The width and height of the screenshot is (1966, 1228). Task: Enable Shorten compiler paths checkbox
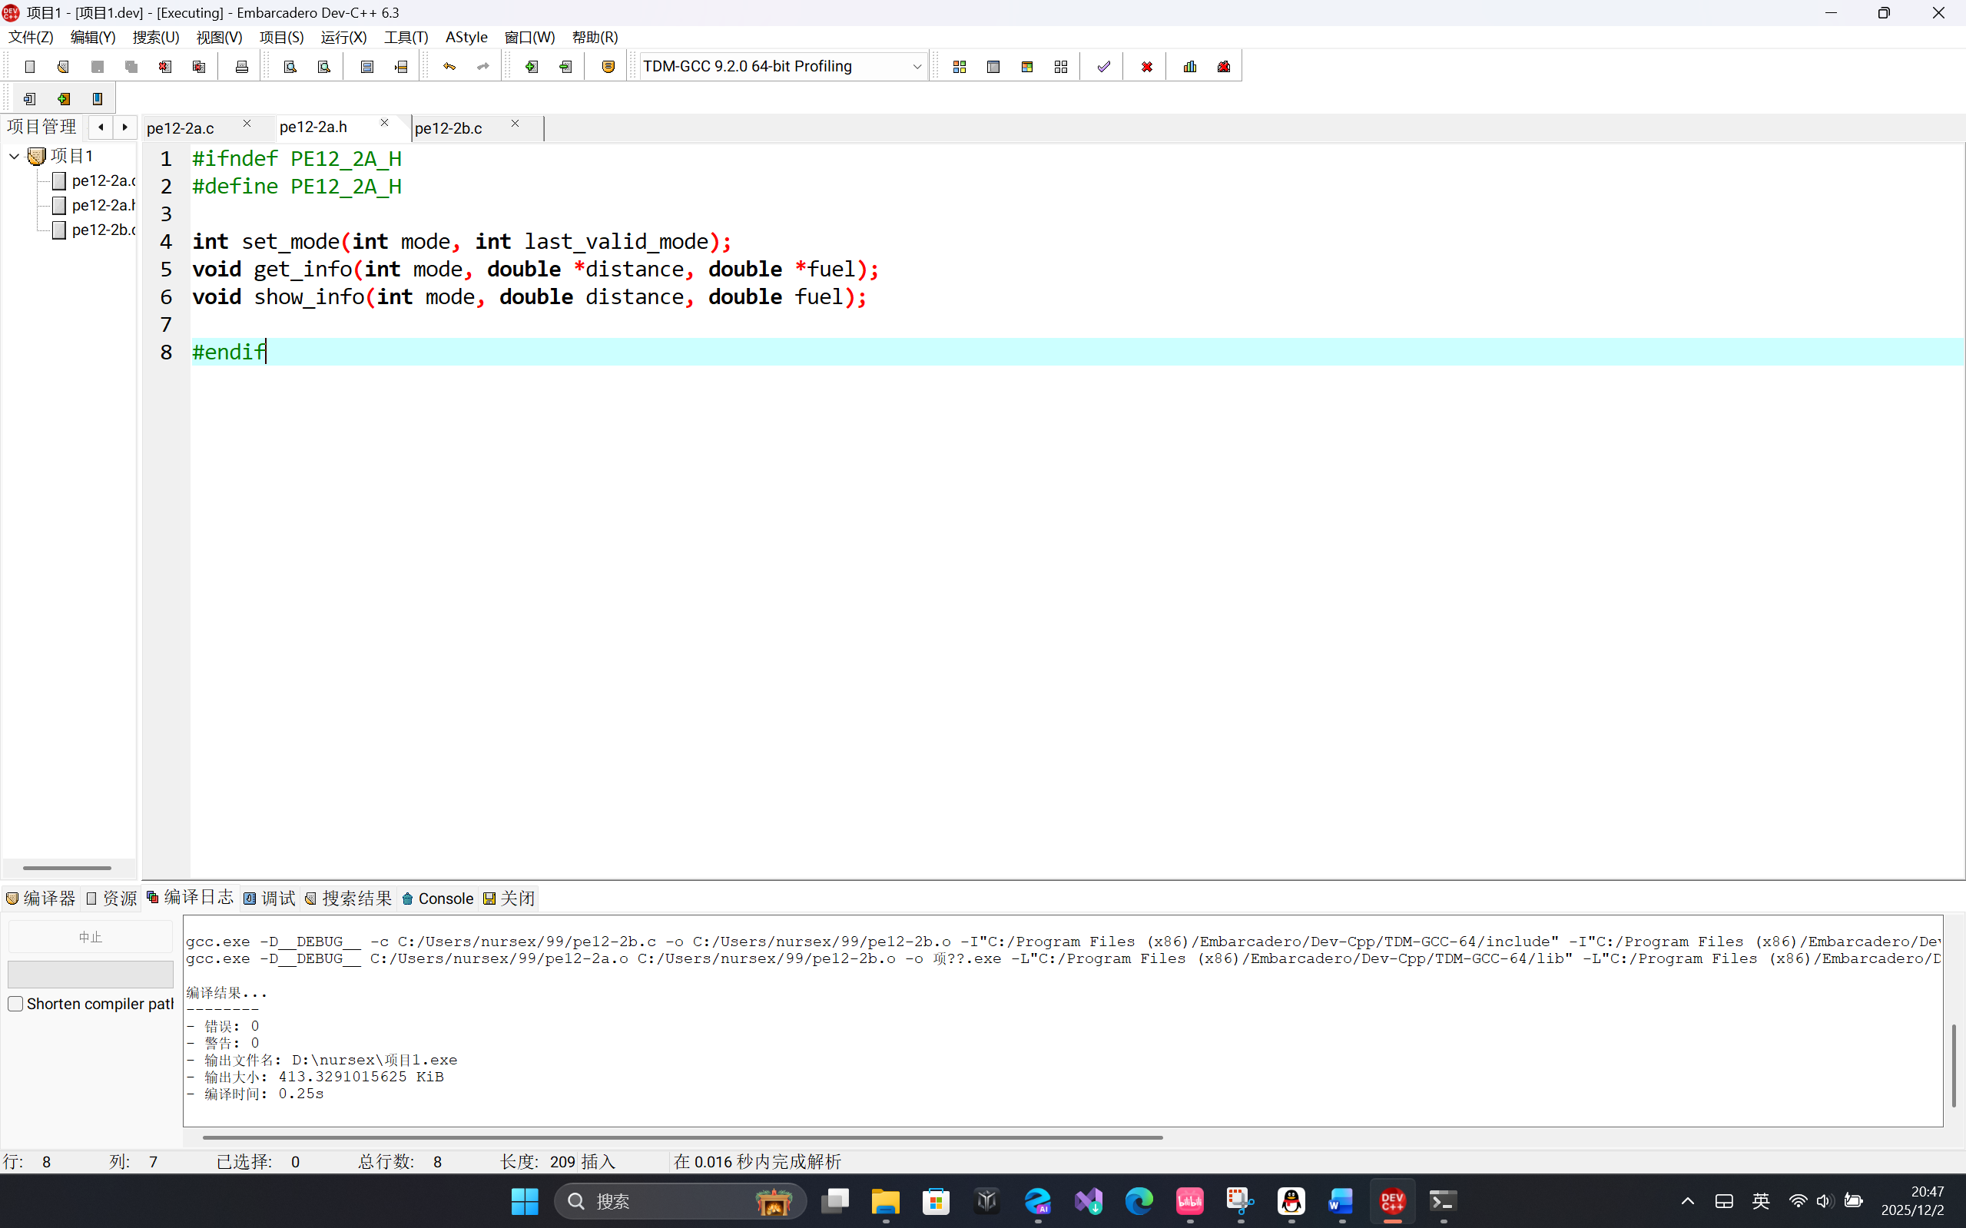(15, 1004)
